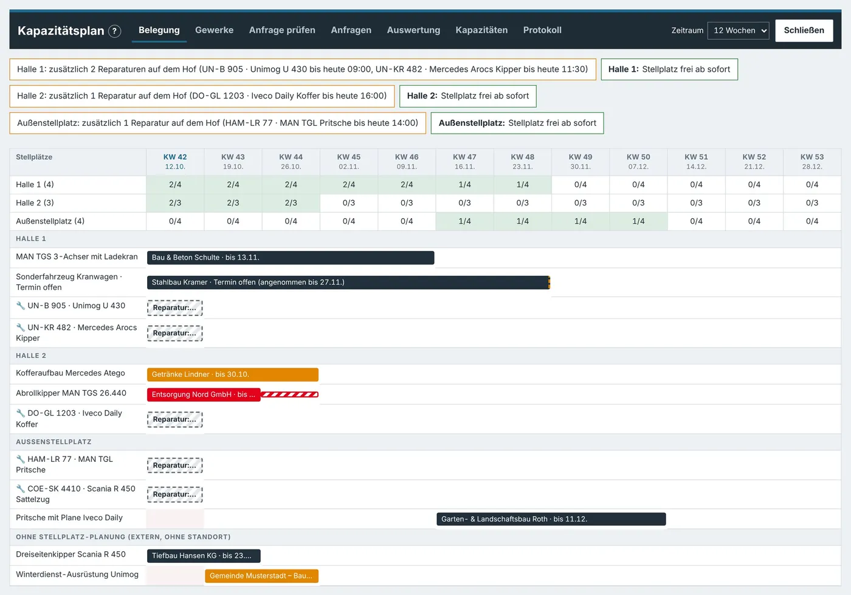Viewport: 851px width, 595px height.
Task: Open the Zeitraum 12 Wochen dropdown
Action: [738, 30]
